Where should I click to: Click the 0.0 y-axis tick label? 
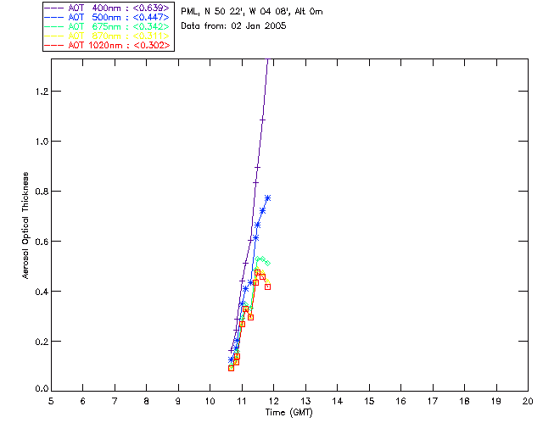coord(42,389)
